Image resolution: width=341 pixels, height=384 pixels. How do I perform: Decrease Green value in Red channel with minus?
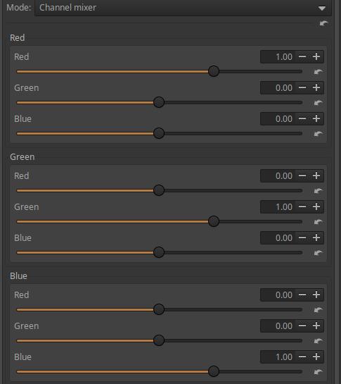302,87
